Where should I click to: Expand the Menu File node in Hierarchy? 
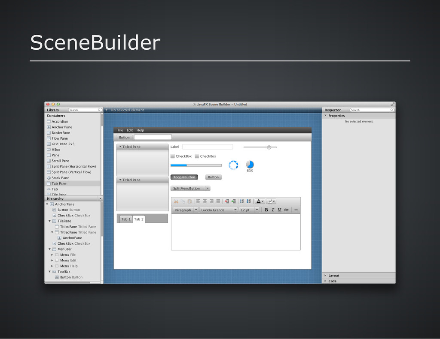pos(52,255)
